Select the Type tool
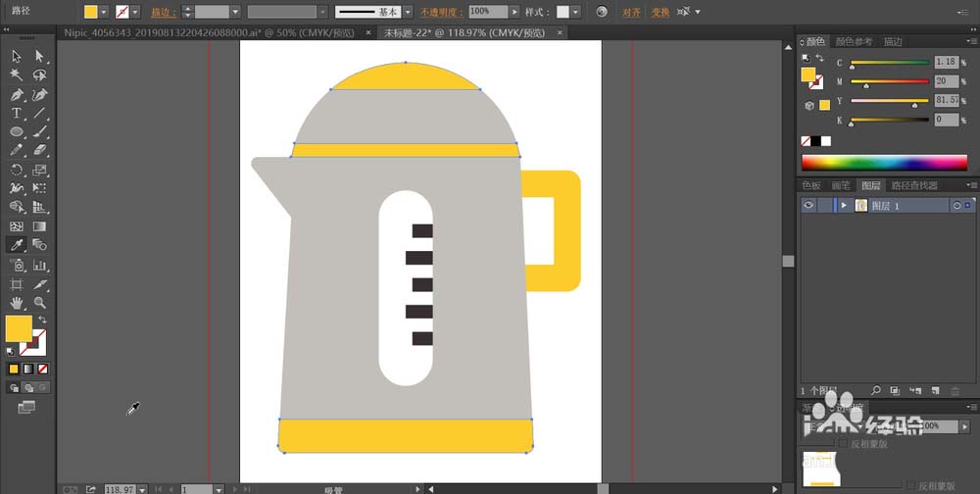The image size is (980, 494). [x=17, y=114]
